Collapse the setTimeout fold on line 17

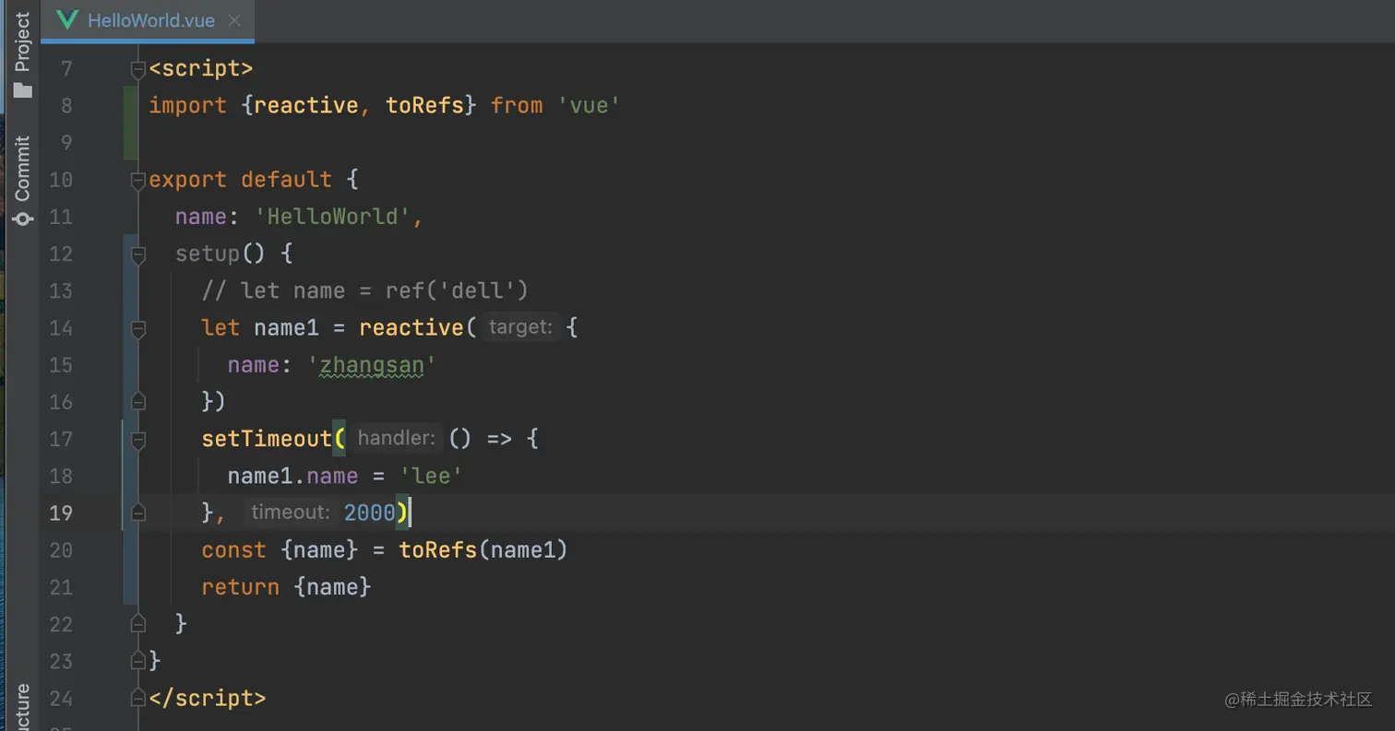coord(138,439)
